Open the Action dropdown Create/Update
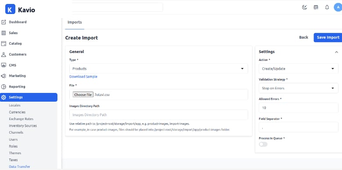This screenshot has width=342, height=170. [x=299, y=69]
